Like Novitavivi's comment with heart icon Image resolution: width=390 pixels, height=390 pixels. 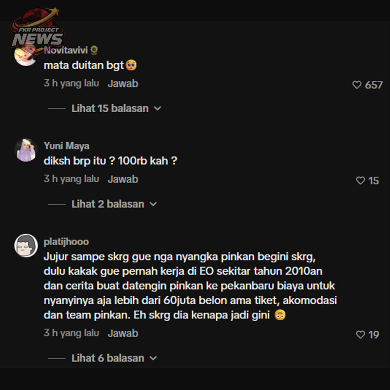click(x=356, y=85)
